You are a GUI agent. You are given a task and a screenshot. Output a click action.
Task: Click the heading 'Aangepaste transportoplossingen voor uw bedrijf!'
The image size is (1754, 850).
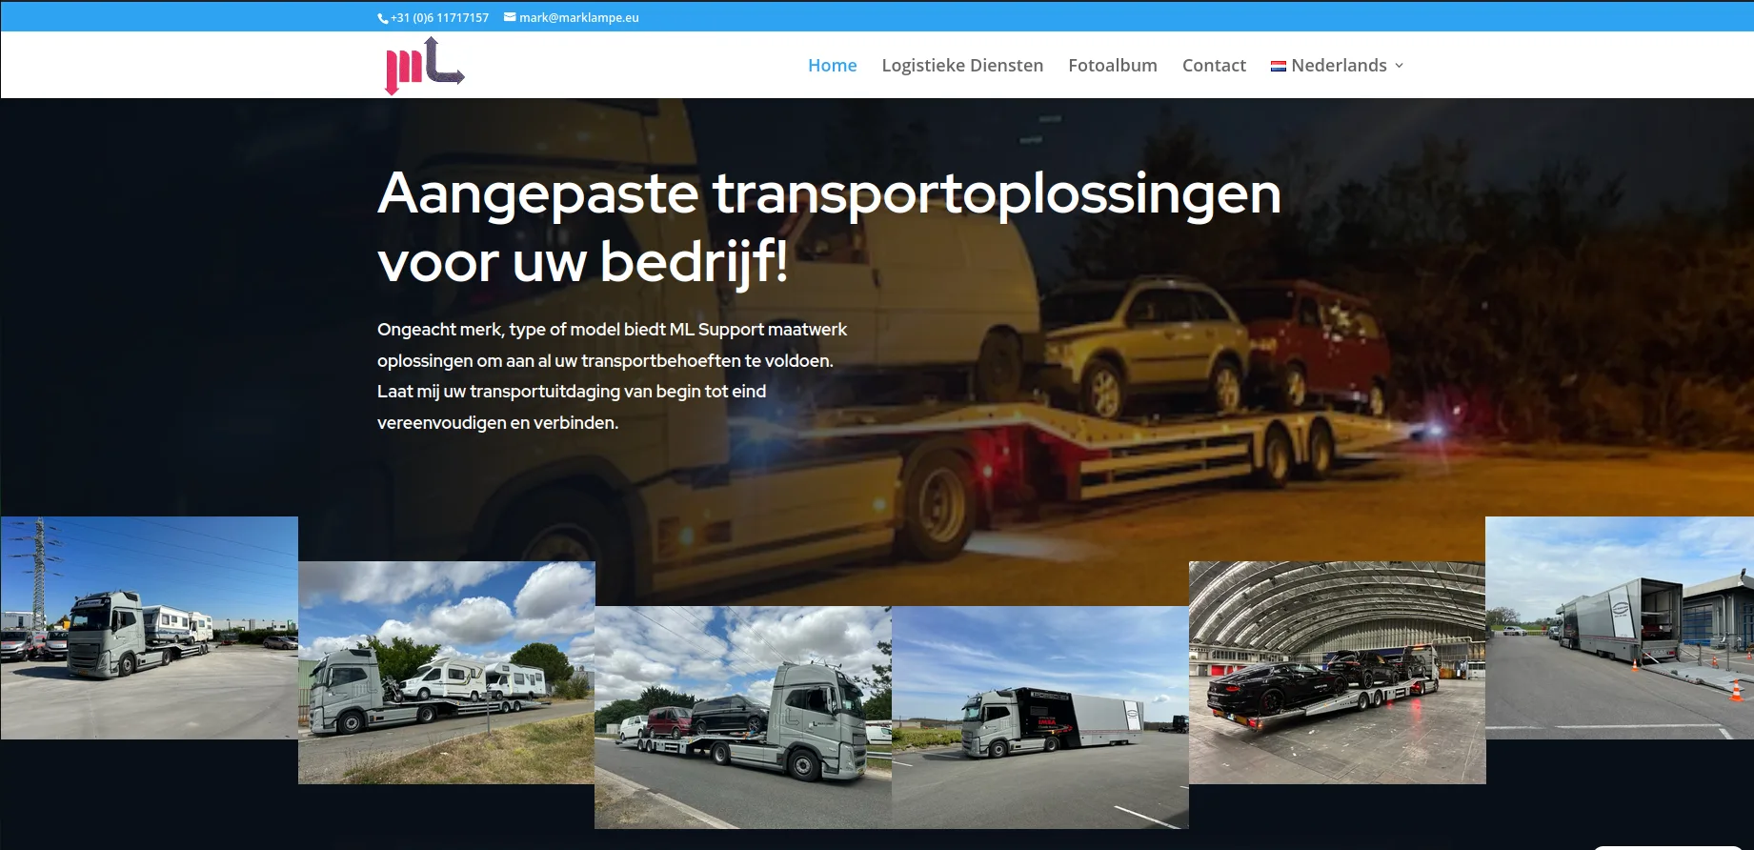pos(829,227)
